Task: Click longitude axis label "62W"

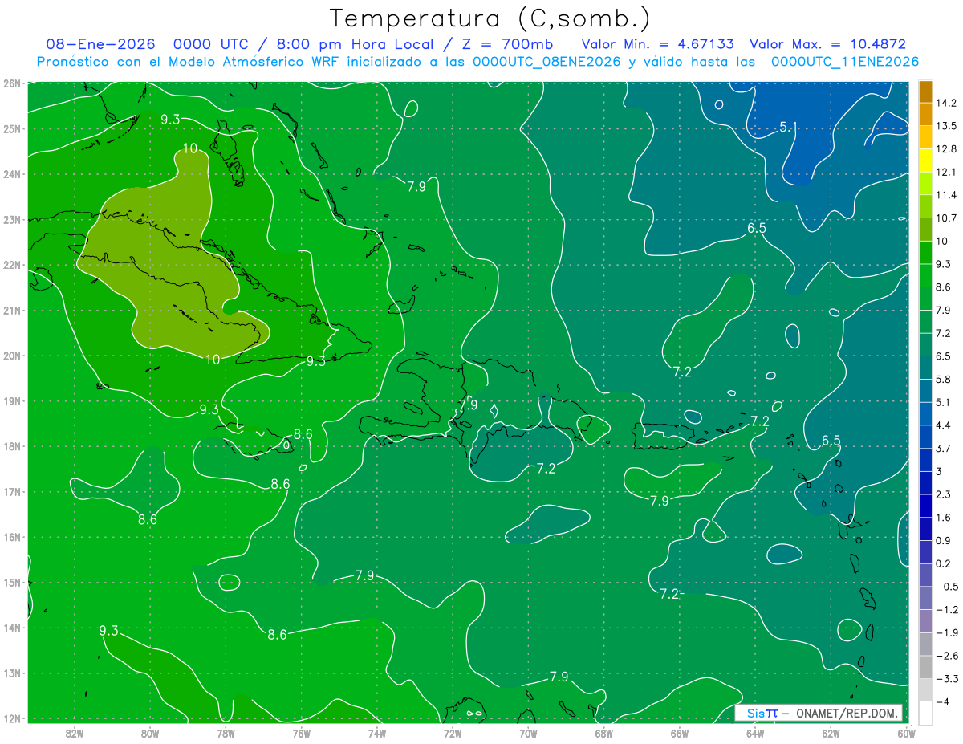Action: [831, 733]
